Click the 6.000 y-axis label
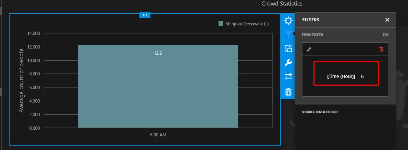Viewport: 408px width, 150px height. (x=35, y=87)
